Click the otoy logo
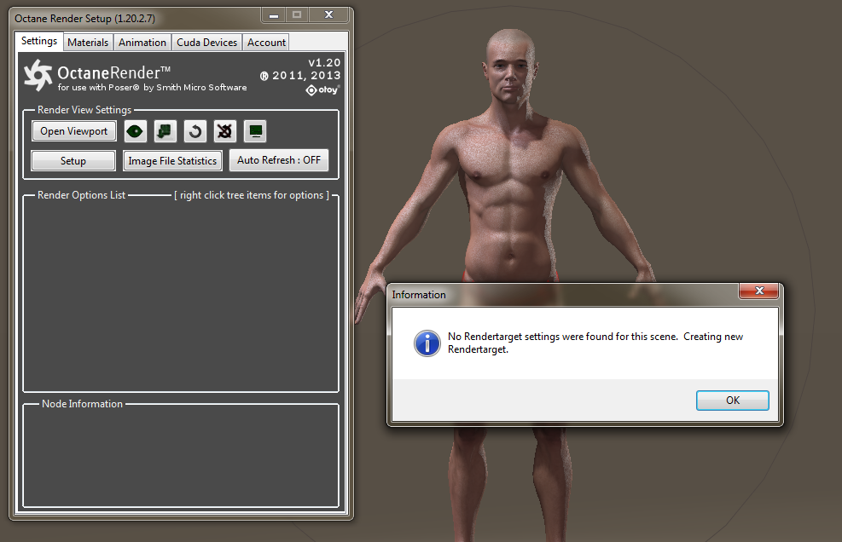 click(322, 90)
